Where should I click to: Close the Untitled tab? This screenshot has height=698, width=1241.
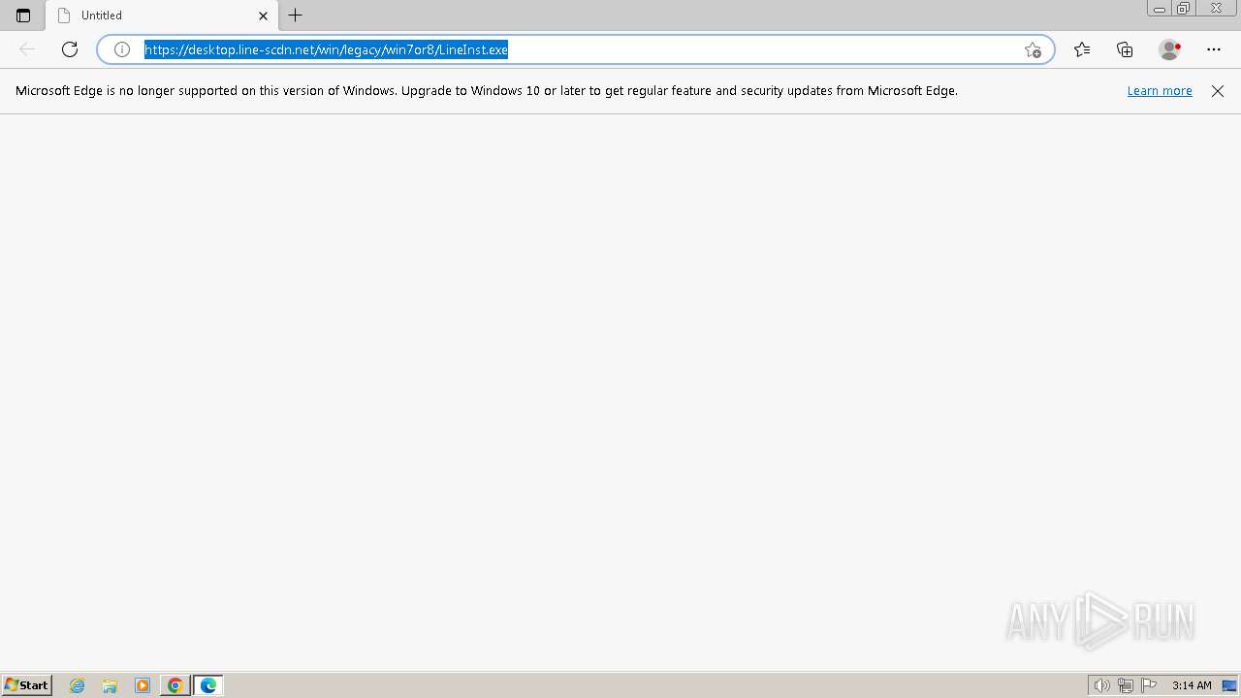(x=263, y=16)
